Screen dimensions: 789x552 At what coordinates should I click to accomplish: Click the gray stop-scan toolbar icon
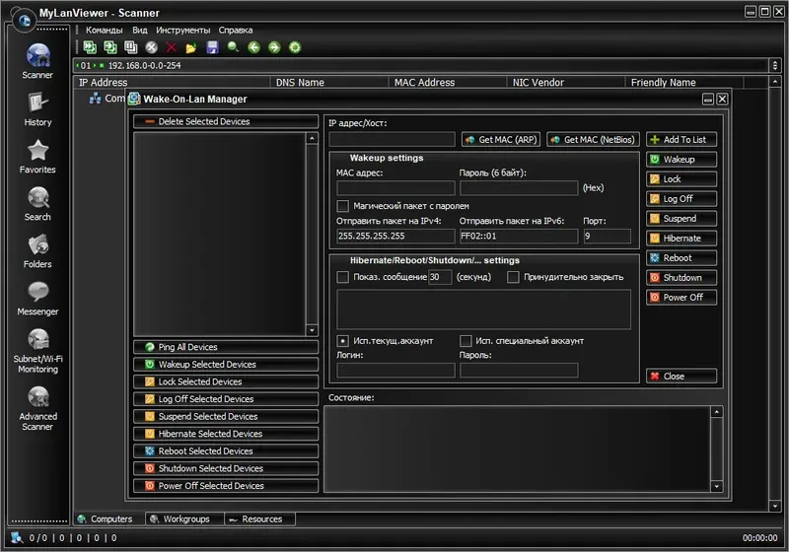[x=152, y=47]
